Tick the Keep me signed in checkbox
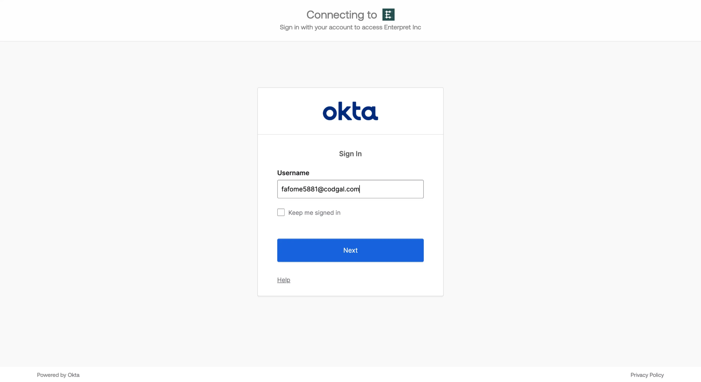The width and height of the screenshot is (701, 382). 281,212
